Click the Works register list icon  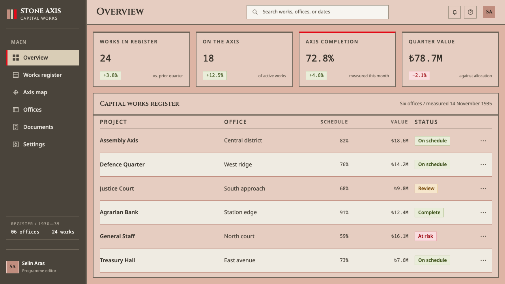tap(16, 75)
